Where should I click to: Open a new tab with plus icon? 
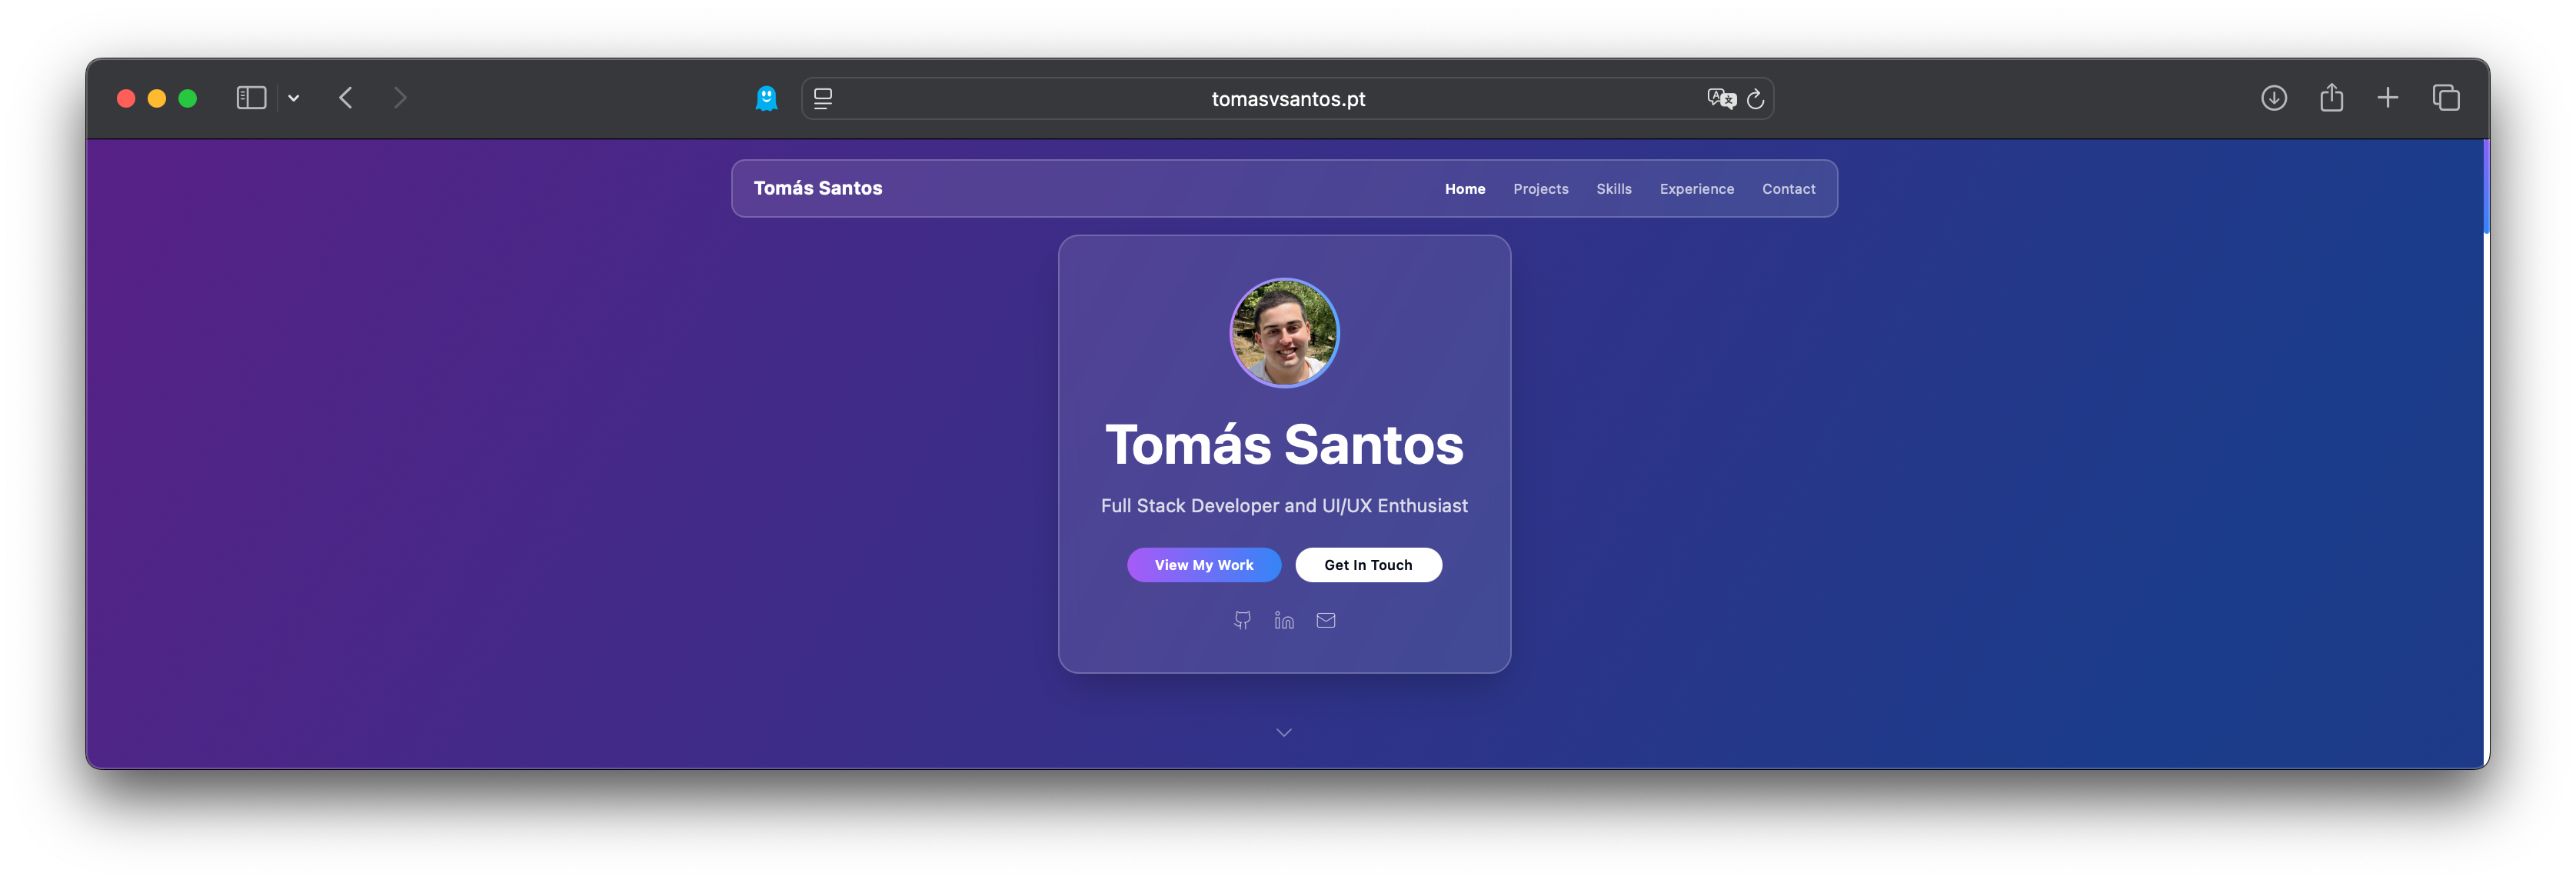[x=2387, y=98]
